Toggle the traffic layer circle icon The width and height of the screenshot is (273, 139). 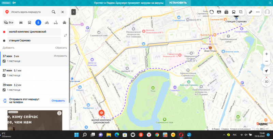212,12
